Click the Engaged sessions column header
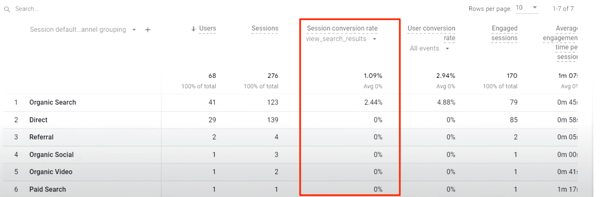Image resolution: width=605 pixels, height=197 pixels. [504, 33]
